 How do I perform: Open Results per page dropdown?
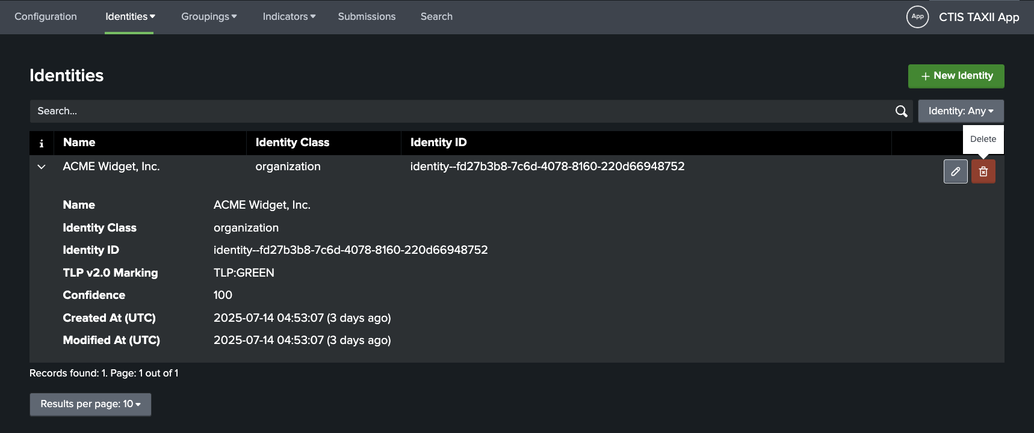click(x=90, y=404)
